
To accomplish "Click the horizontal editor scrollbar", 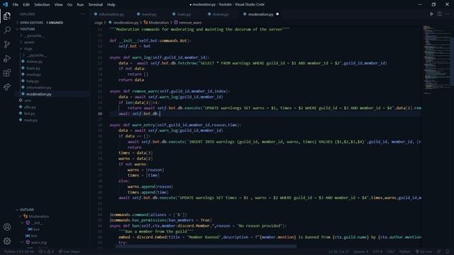I will pos(206,246).
